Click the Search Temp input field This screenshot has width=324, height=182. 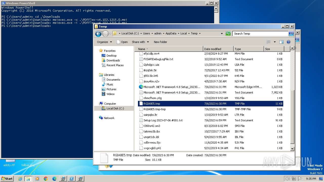pos(261,33)
